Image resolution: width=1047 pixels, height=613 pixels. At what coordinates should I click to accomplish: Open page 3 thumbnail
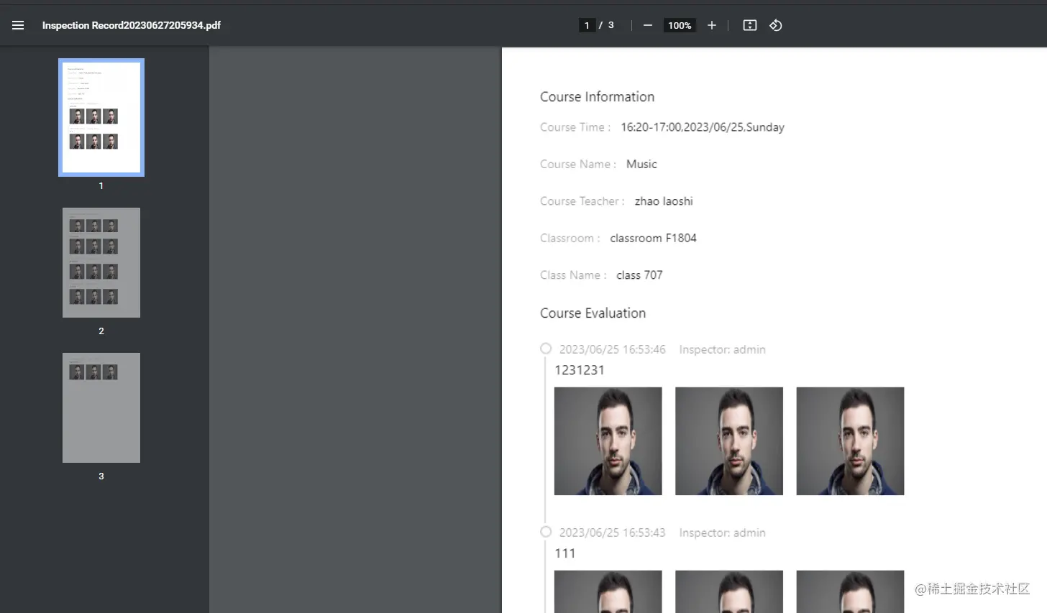101,407
